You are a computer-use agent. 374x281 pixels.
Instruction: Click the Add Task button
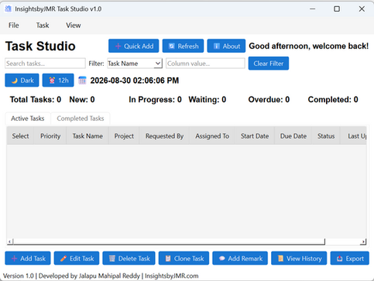[28, 259]
